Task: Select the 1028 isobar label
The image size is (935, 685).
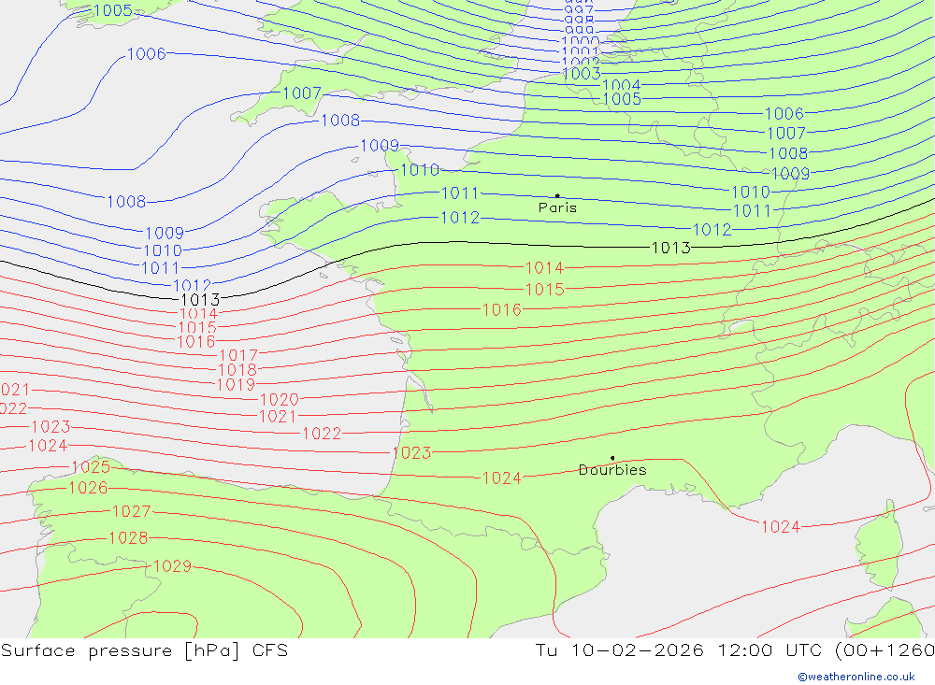Action: (128, 537)
